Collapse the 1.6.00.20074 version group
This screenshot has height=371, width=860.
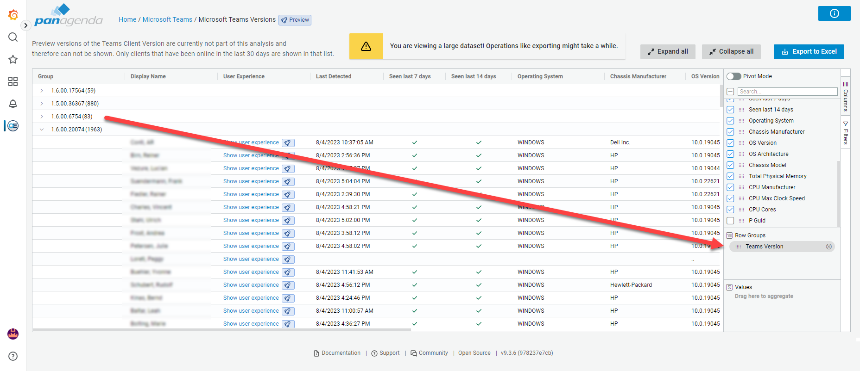point(42,130)
